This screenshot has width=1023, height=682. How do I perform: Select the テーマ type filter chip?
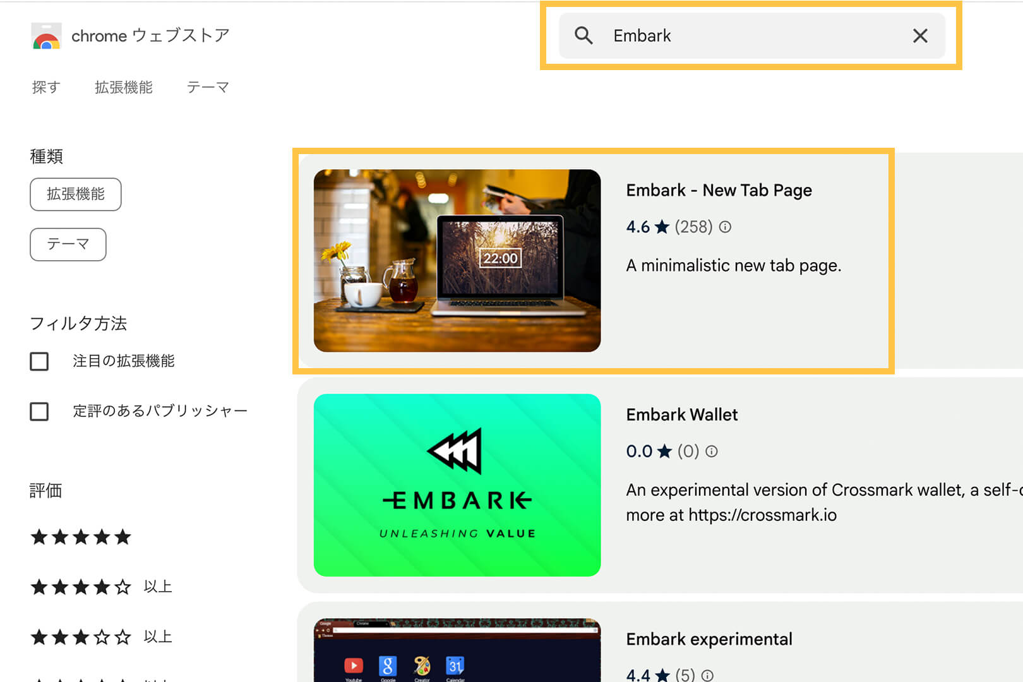[x=68, y=244]
